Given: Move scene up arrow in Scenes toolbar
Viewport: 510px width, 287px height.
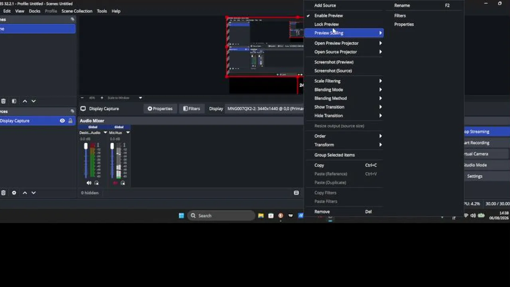Looking at the screenshot, I should (25, 101).
